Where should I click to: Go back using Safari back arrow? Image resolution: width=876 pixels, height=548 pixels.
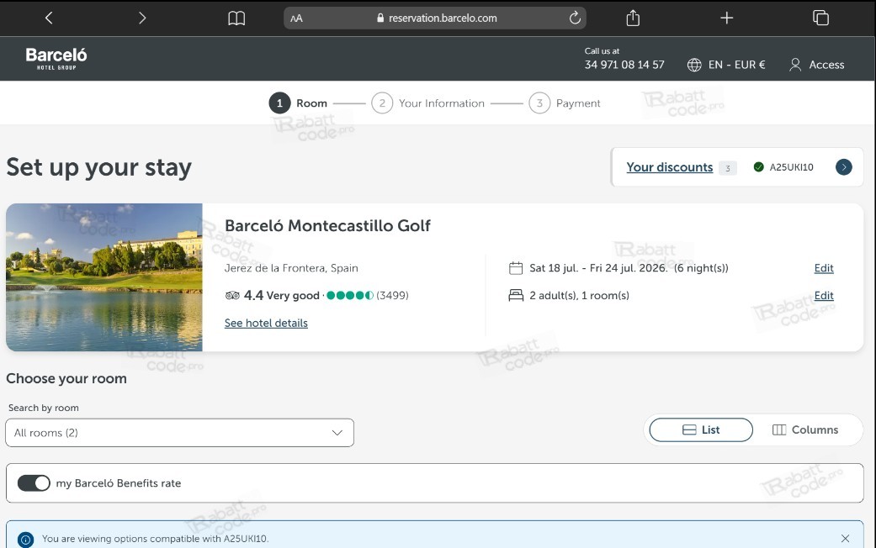click(49, 18)
